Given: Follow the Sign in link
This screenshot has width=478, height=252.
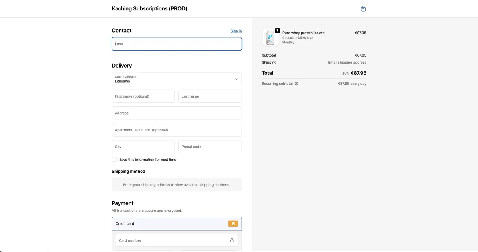Looking at the screenshot, I should pos(236,31).
